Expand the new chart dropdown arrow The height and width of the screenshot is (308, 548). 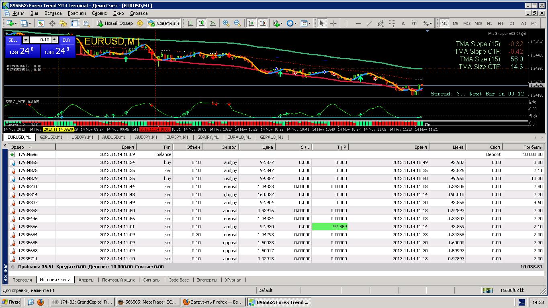click(x=15, y=23)
